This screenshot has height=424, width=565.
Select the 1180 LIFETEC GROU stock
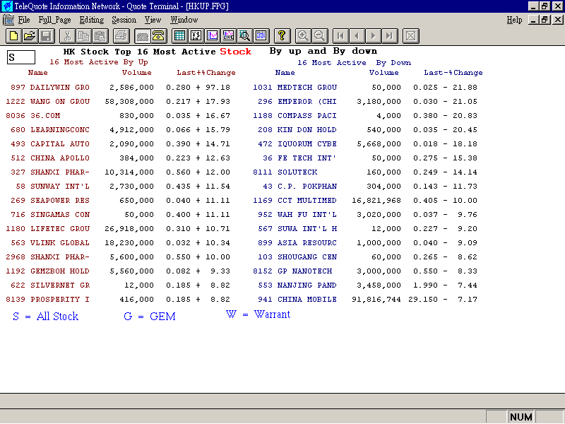point(118,228)
